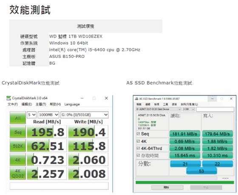Open the 檔案 menu in AS SSD Benchmark
Image resolution: width=238 pixels, height=195 pixels.
tap(139, 104)
